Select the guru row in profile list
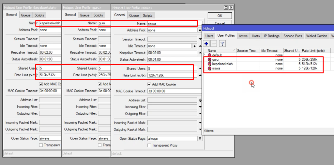The width and height of the screenshot is (334, 165). pos(268,59)
